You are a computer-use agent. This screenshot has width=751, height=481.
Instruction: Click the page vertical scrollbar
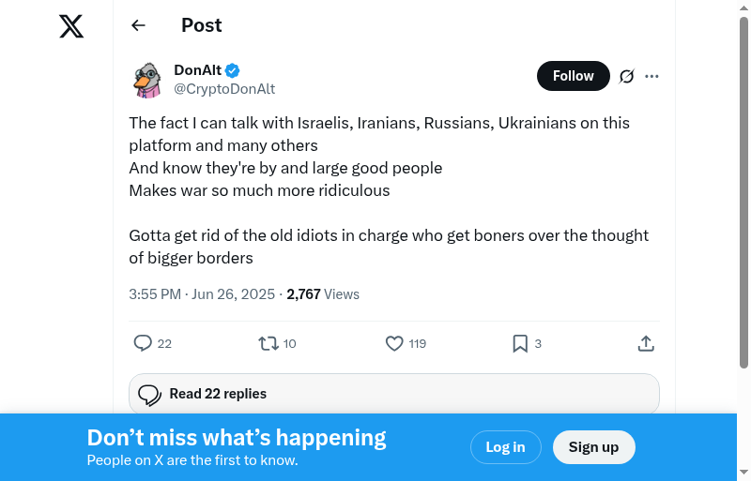click(743, 188)
